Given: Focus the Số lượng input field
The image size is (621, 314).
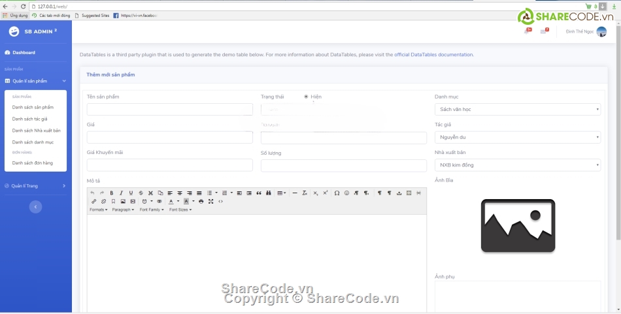Looking at the screenshot, I should (x=344, y=166).
